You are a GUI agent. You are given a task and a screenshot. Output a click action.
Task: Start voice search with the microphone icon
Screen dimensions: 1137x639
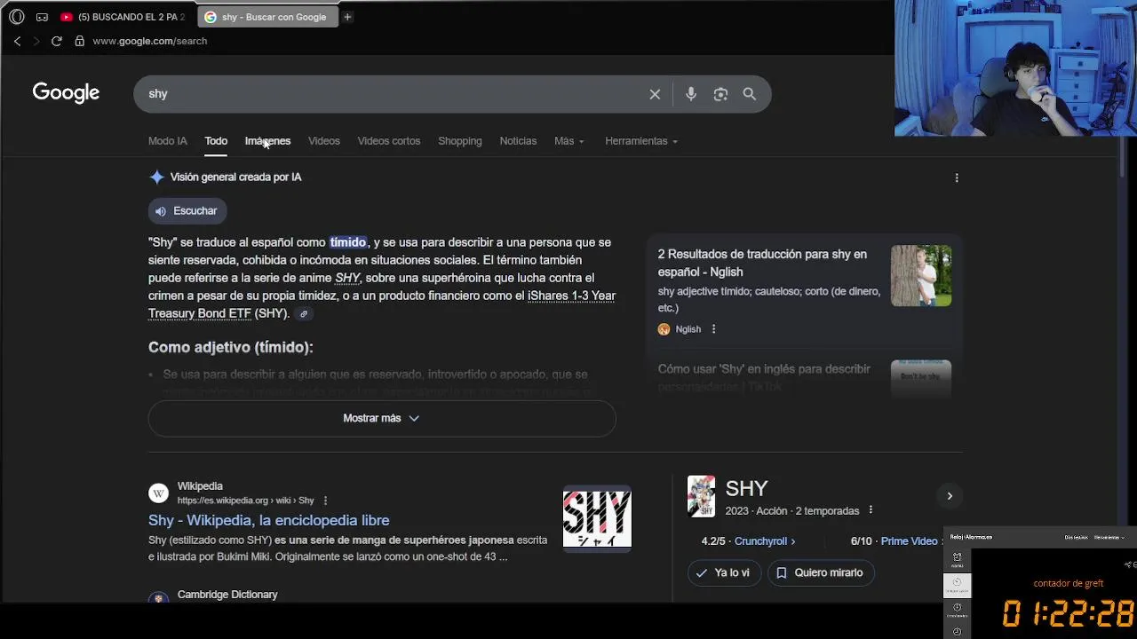tap(691, 94)
